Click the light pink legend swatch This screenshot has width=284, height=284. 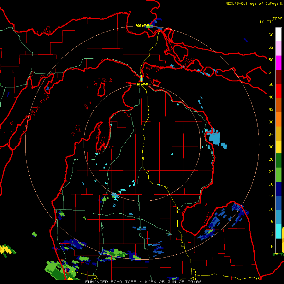279,48
